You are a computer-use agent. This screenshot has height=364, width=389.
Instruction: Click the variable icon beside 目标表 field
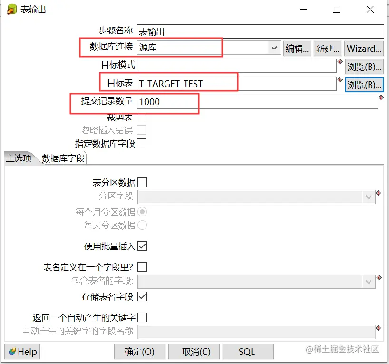[x=340, y=80]
